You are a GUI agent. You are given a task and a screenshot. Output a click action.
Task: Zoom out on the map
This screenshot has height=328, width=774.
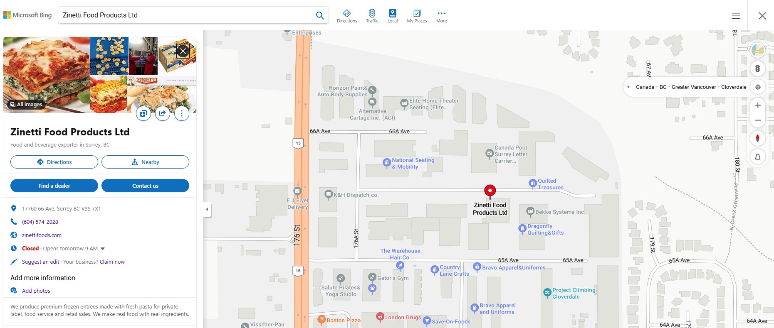pyautogui.click(x=758, y=120)
